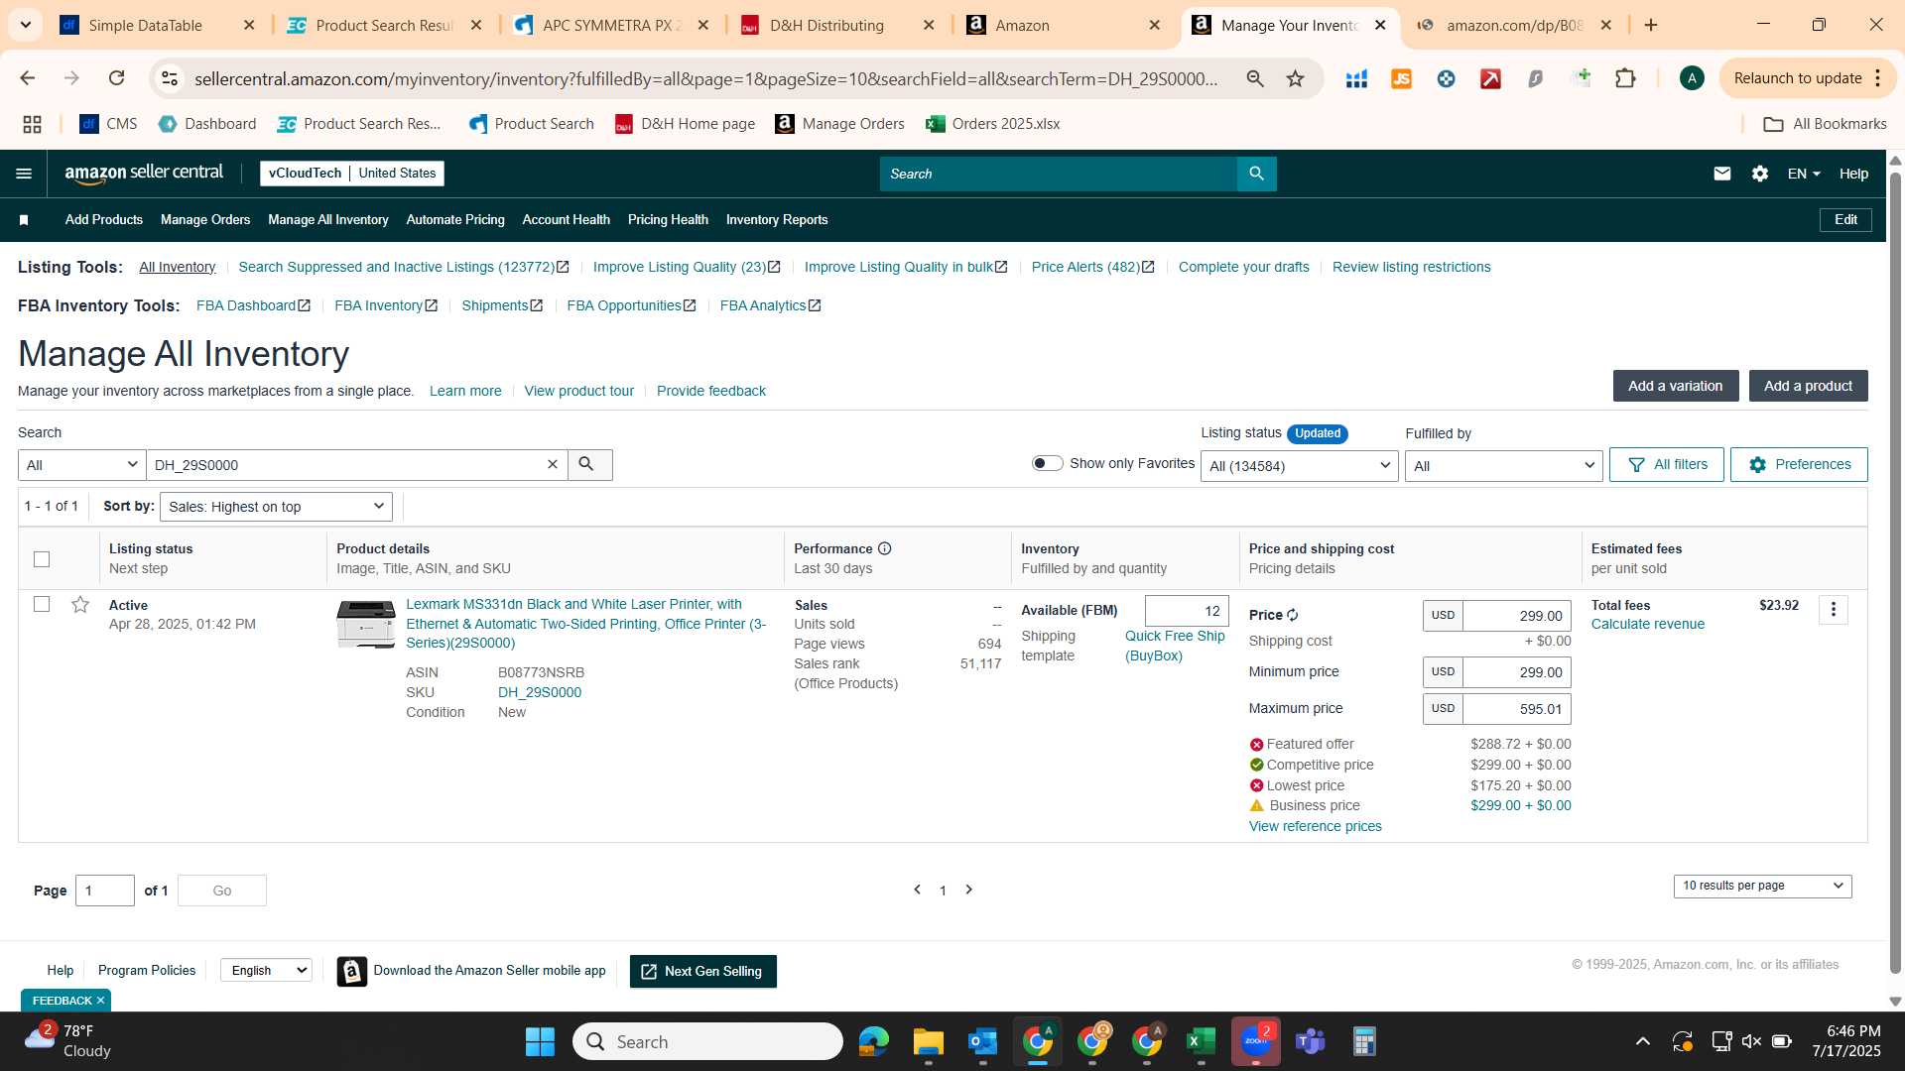
Task: Open the English language dropdown
Action: tap(266, 970)
